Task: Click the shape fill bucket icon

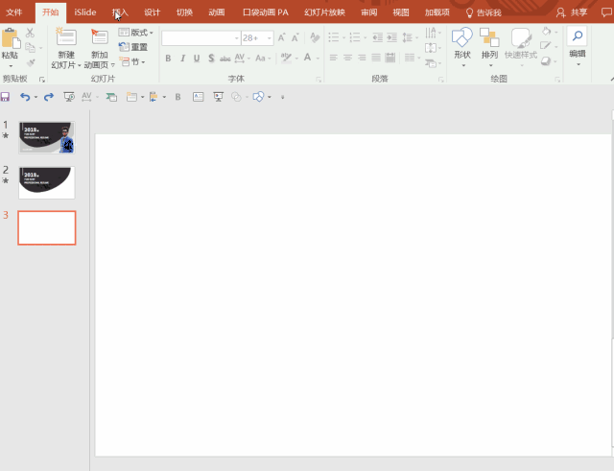Action: point(547,31)
